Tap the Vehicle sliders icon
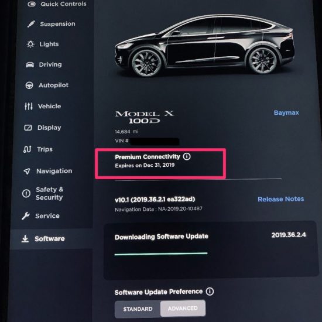 (x=29, y=106)
